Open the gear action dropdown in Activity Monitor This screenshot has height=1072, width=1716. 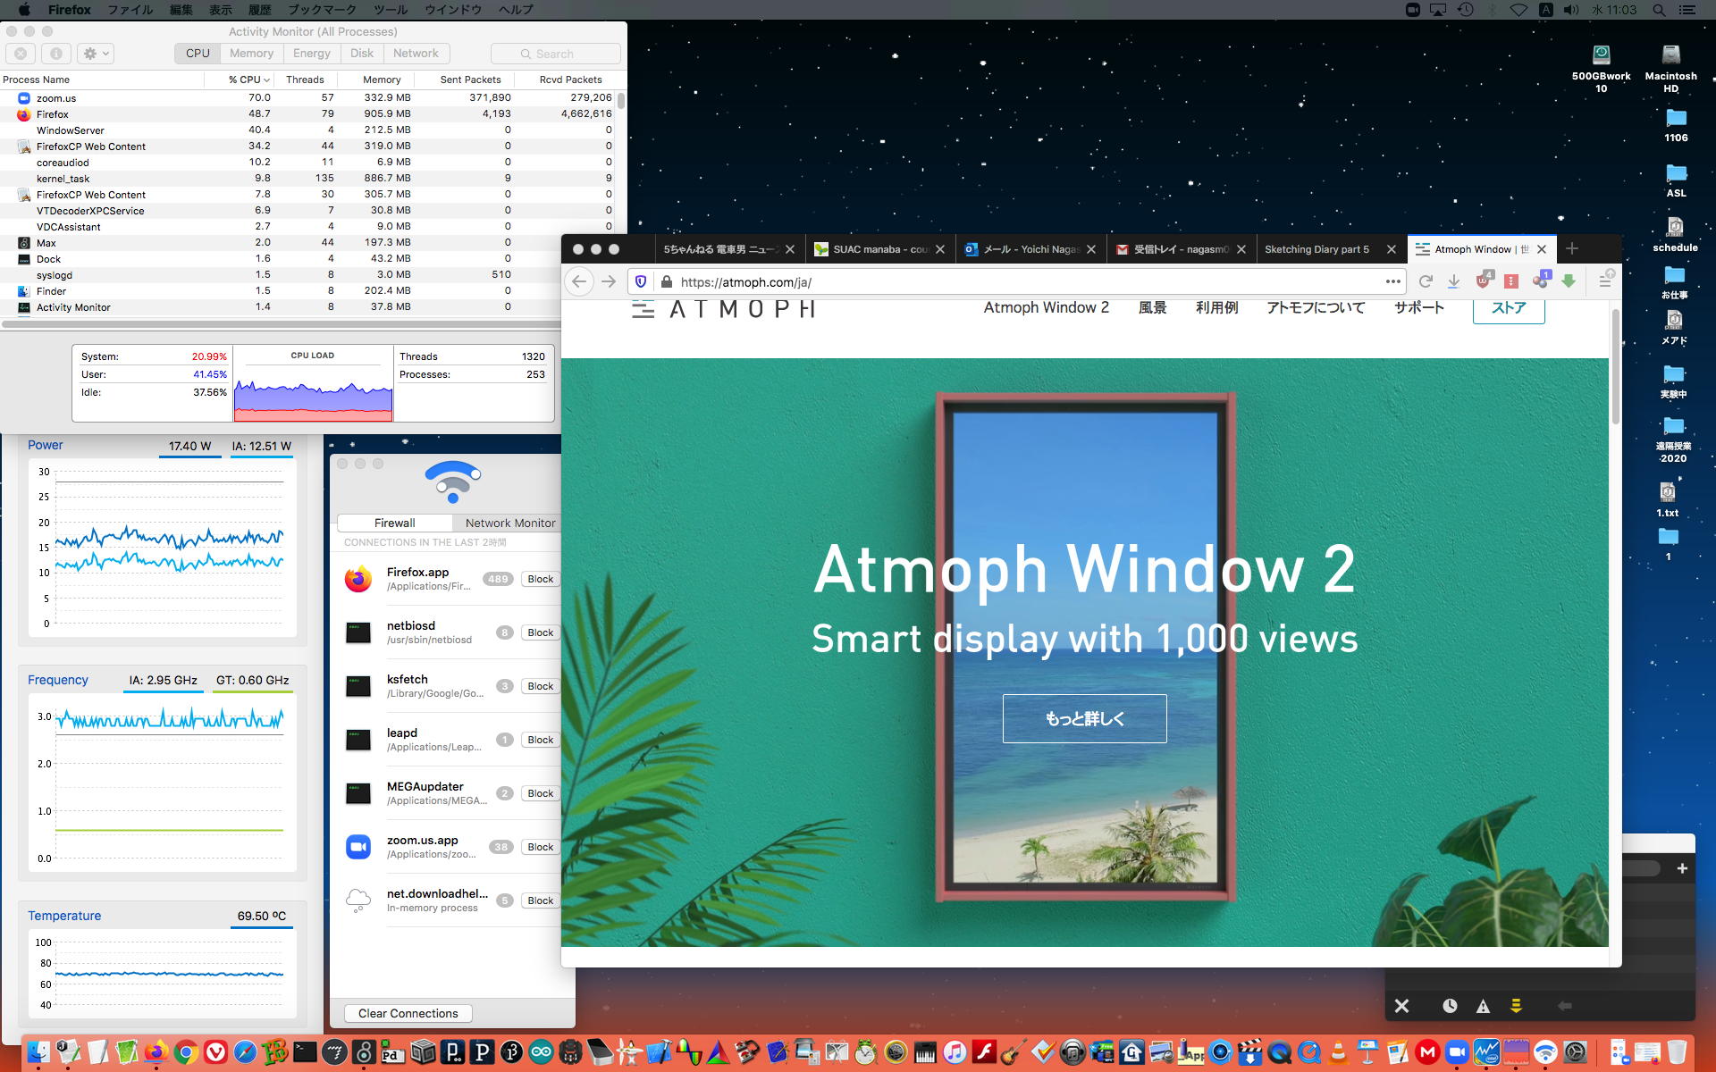pos(95,54)
